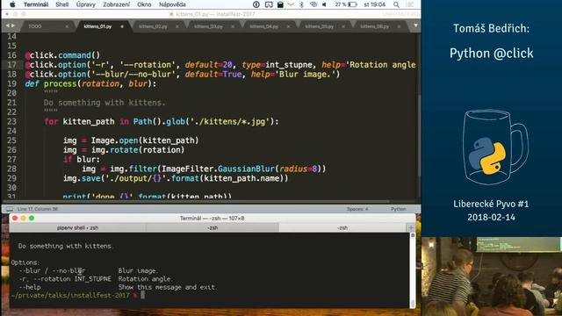Close the kittens_03.py tab

click(x=233, y=26)
